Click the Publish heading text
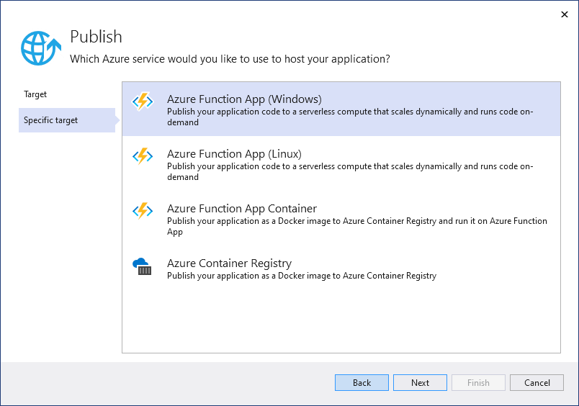Viewport: 579px width, 406px height. pyautogui.click(x=96, y=37)
